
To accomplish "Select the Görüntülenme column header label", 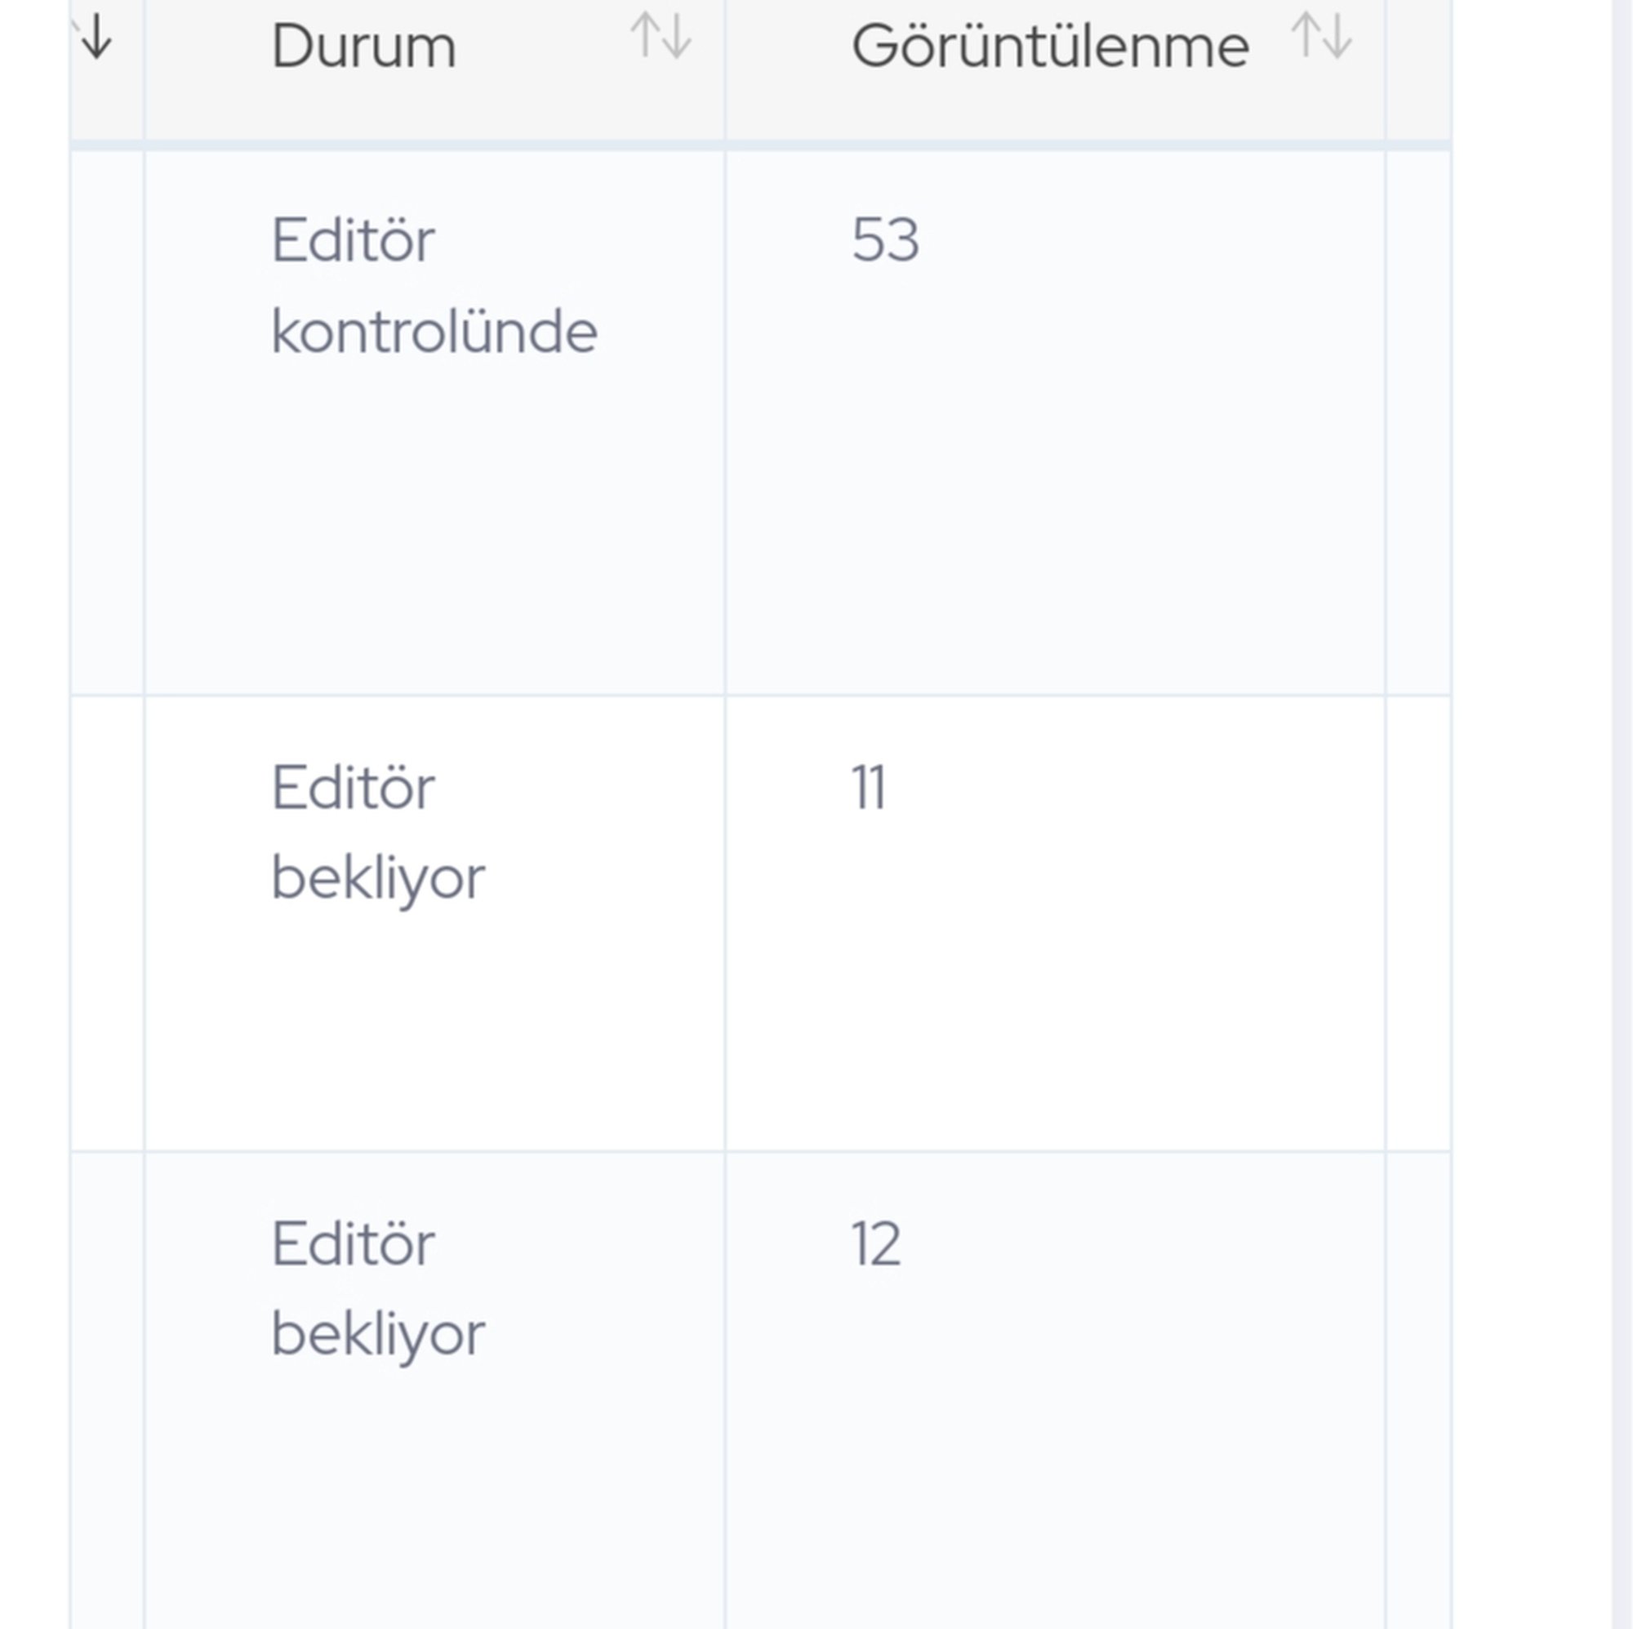I will [x=1050, y=46].
